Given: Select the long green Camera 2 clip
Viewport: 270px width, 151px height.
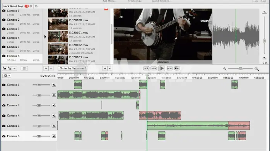Looking at the screenshot, I should (x=98, y=95).
